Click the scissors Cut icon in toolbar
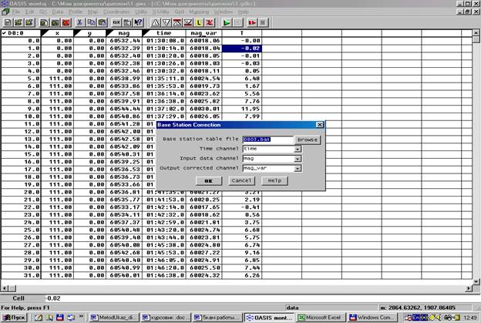The height and width of the screenshot is (323, 481). click(79, 23)
